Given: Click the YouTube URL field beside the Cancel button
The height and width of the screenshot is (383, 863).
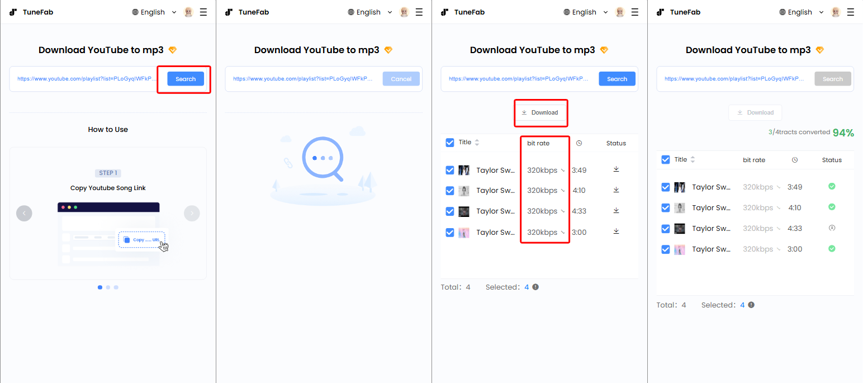Looking at the screenshot, I should click(x=302, y=79).
